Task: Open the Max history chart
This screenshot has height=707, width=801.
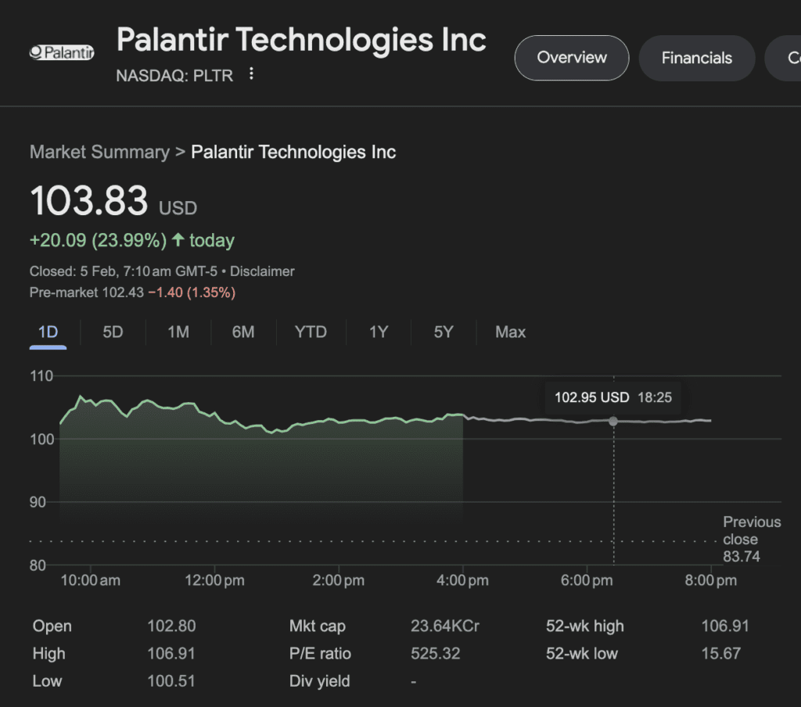Action: (x=510, y=332)
